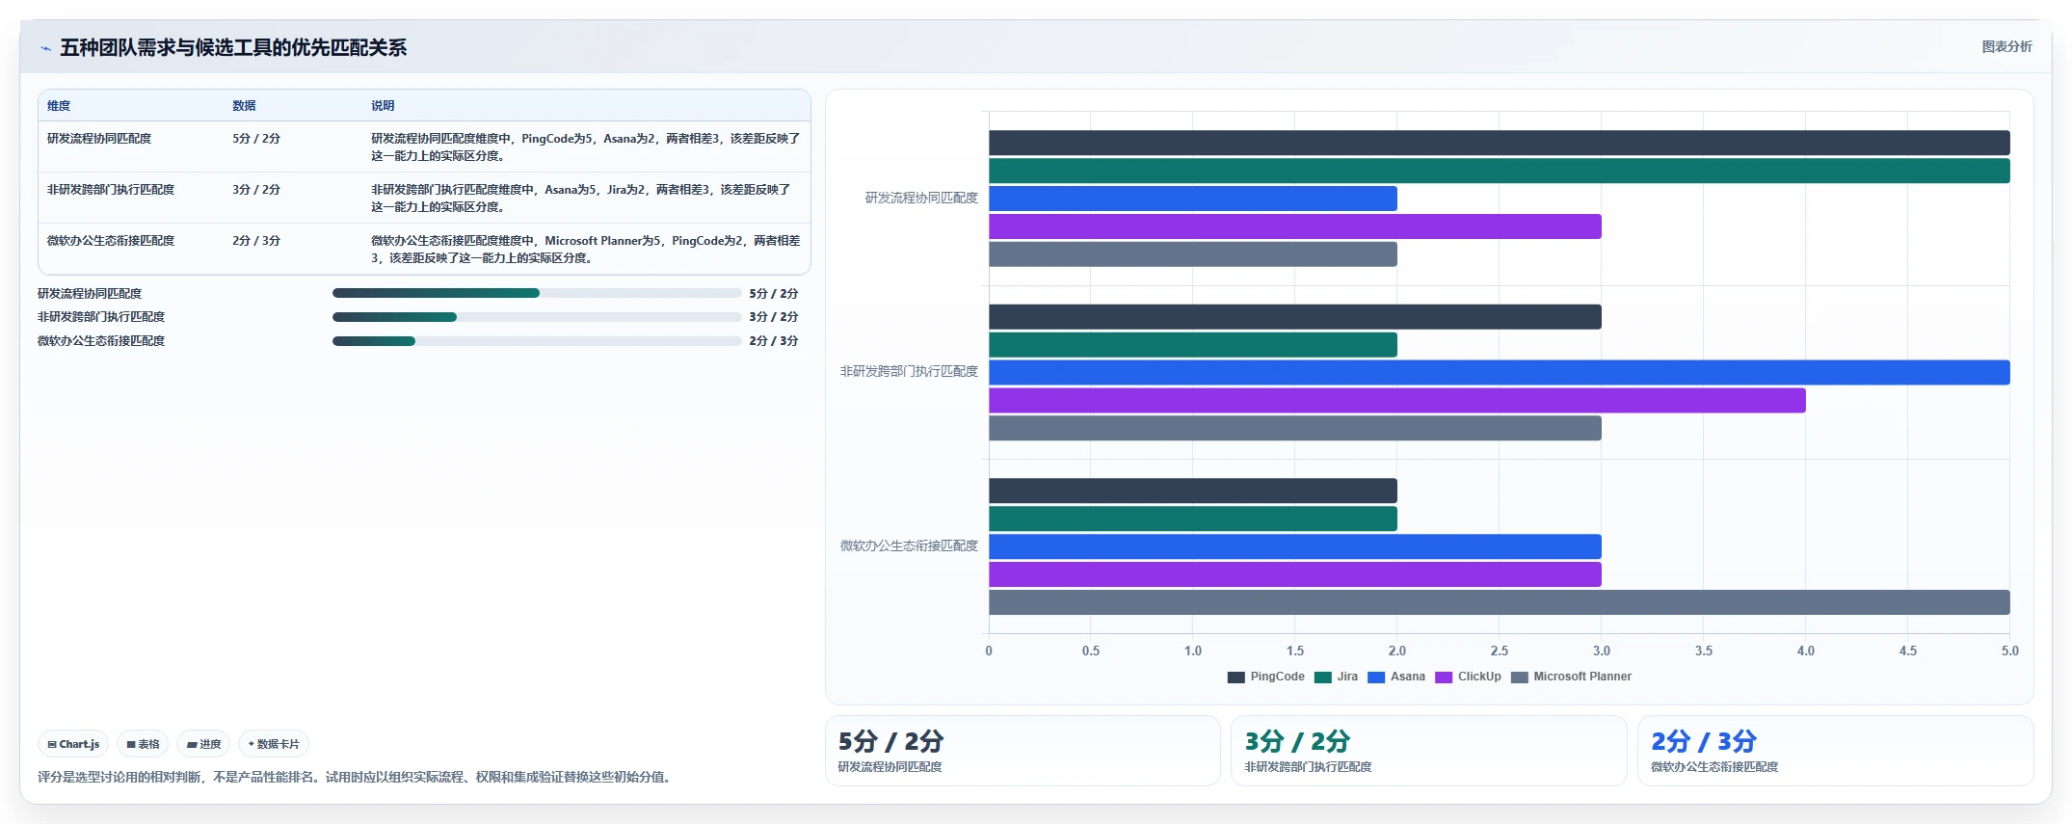Click the ClickUp bar in 微软办公生态衔接匹配度 chart group
2072x824 pixels.
(1295, 574)
